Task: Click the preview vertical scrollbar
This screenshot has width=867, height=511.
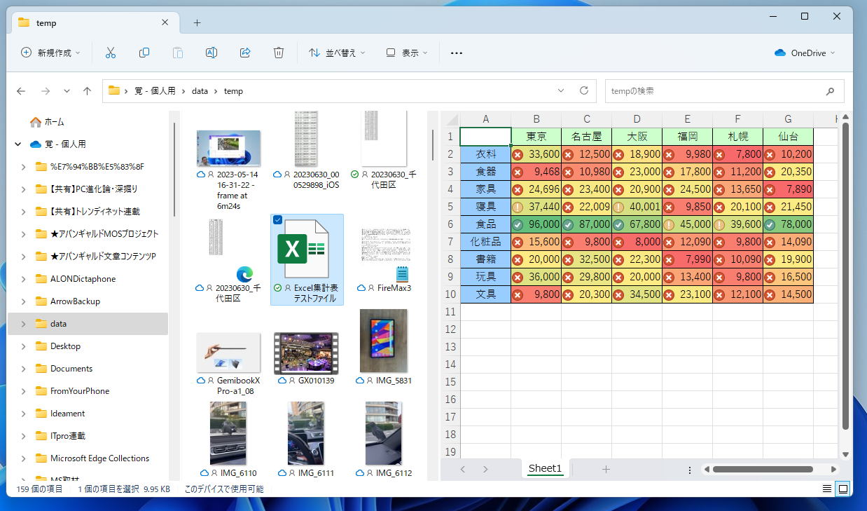Action: pyautogui.click(x=845, y=276)
